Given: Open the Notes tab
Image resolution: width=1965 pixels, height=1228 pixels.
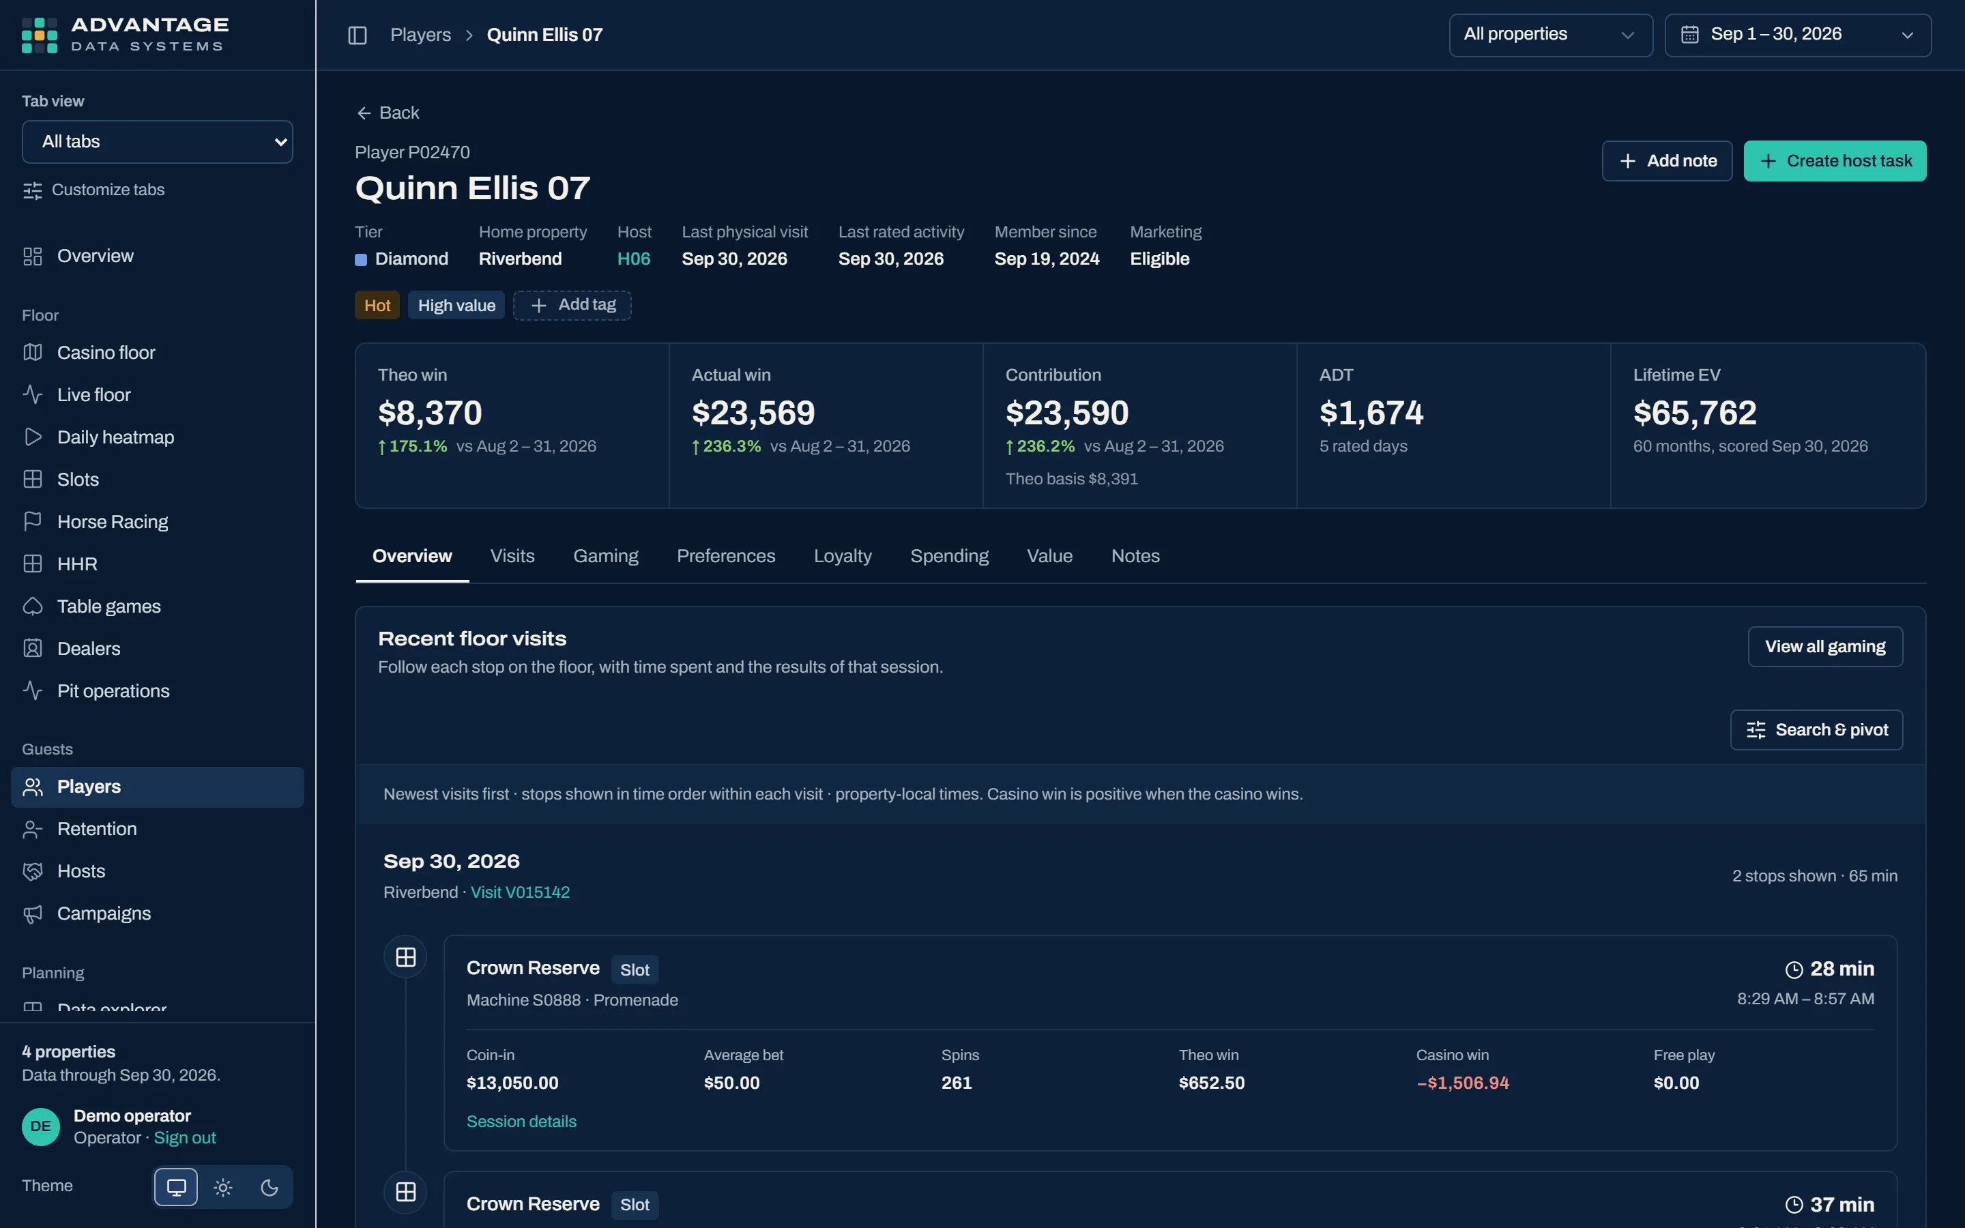Looking at the screenshot, I should click(x=1135, y=556).
